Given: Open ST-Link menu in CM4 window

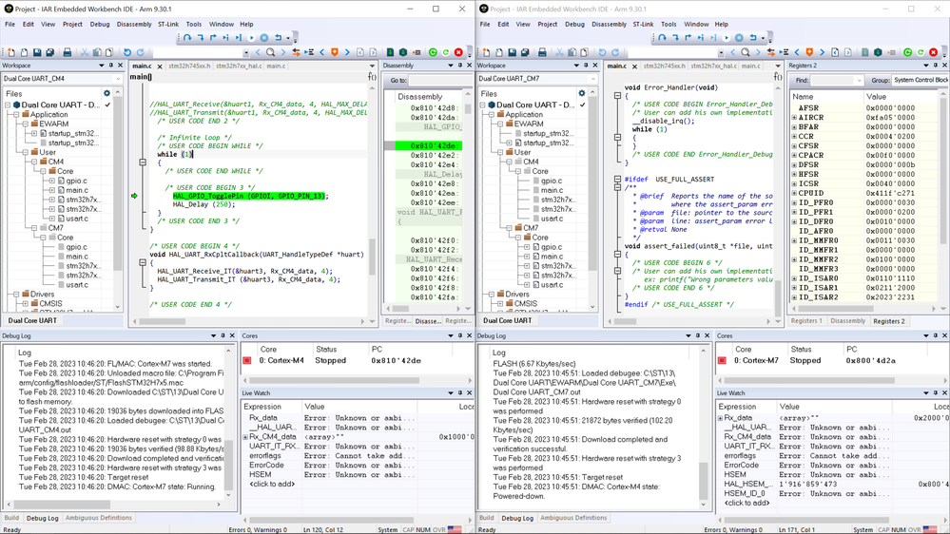Looking at the screenshot, I should click(x=168, y=24).
